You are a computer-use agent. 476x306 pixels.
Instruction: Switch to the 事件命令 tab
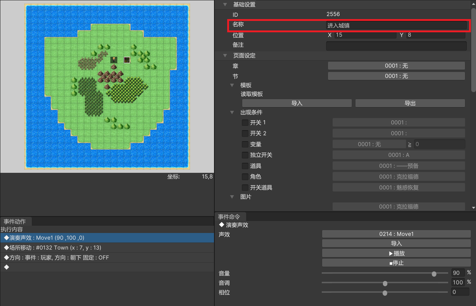tap(229, 216)
